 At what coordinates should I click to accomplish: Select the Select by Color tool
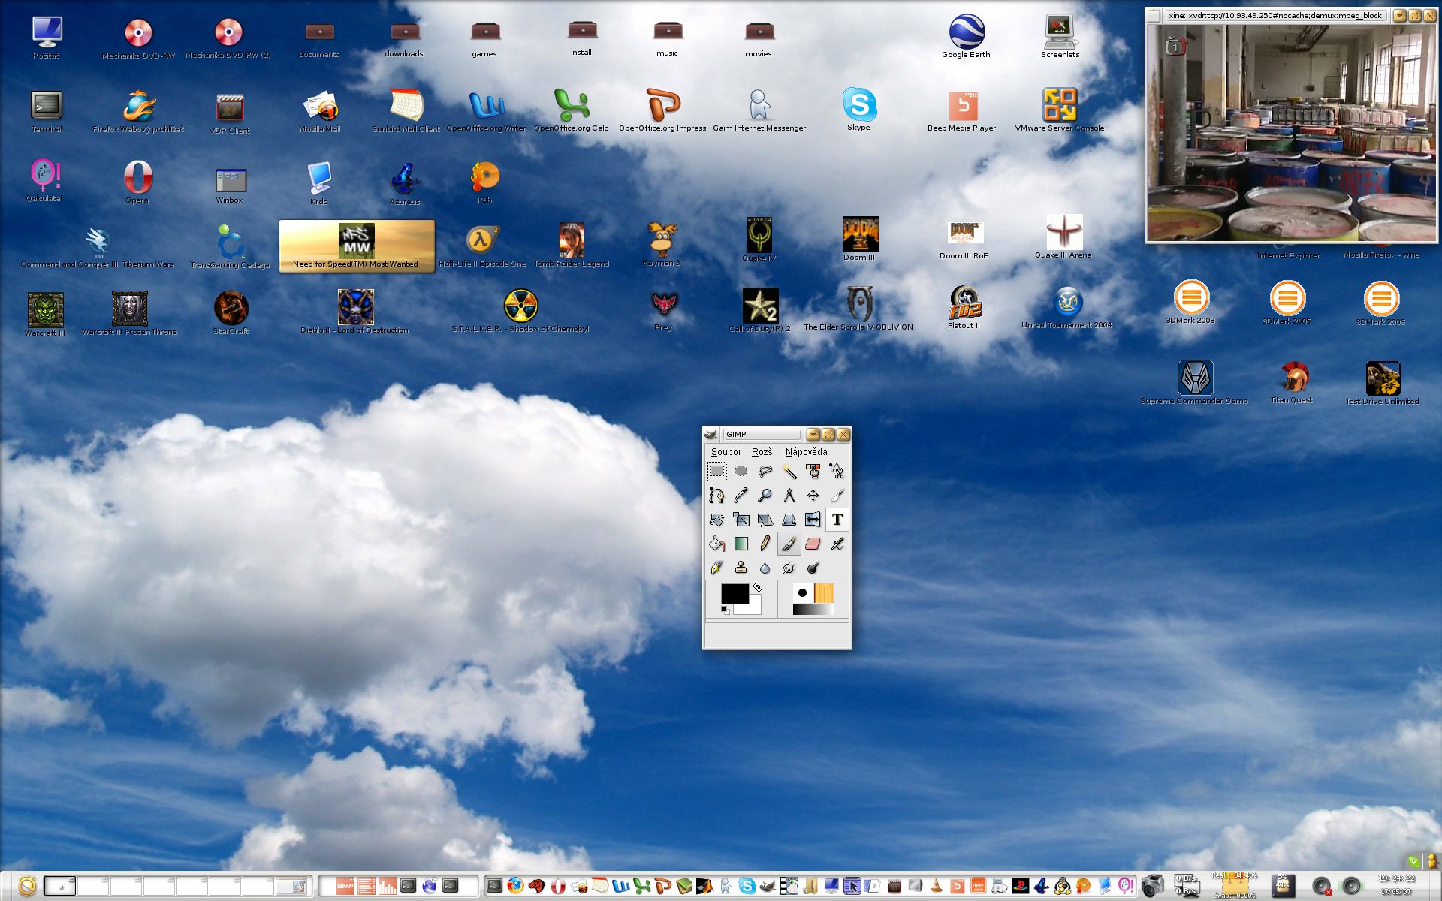(x=813, y=471)
